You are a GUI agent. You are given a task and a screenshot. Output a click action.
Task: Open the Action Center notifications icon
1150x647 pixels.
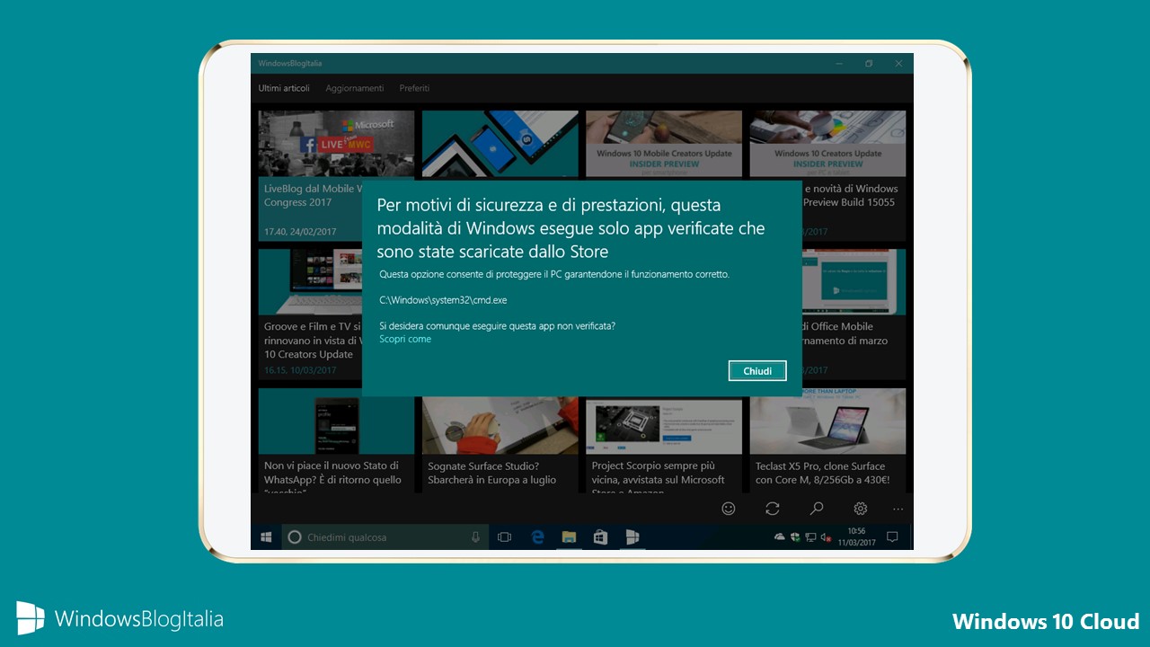(892, 537)
